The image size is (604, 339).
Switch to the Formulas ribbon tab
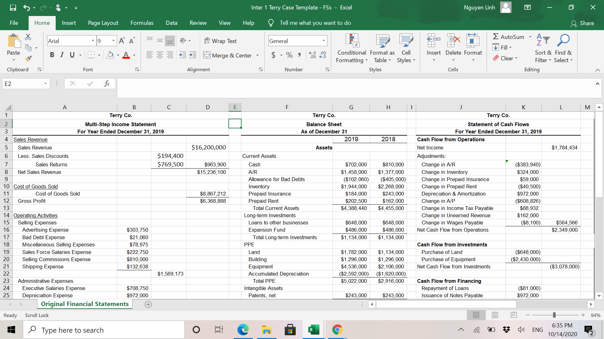pos(142,23)
